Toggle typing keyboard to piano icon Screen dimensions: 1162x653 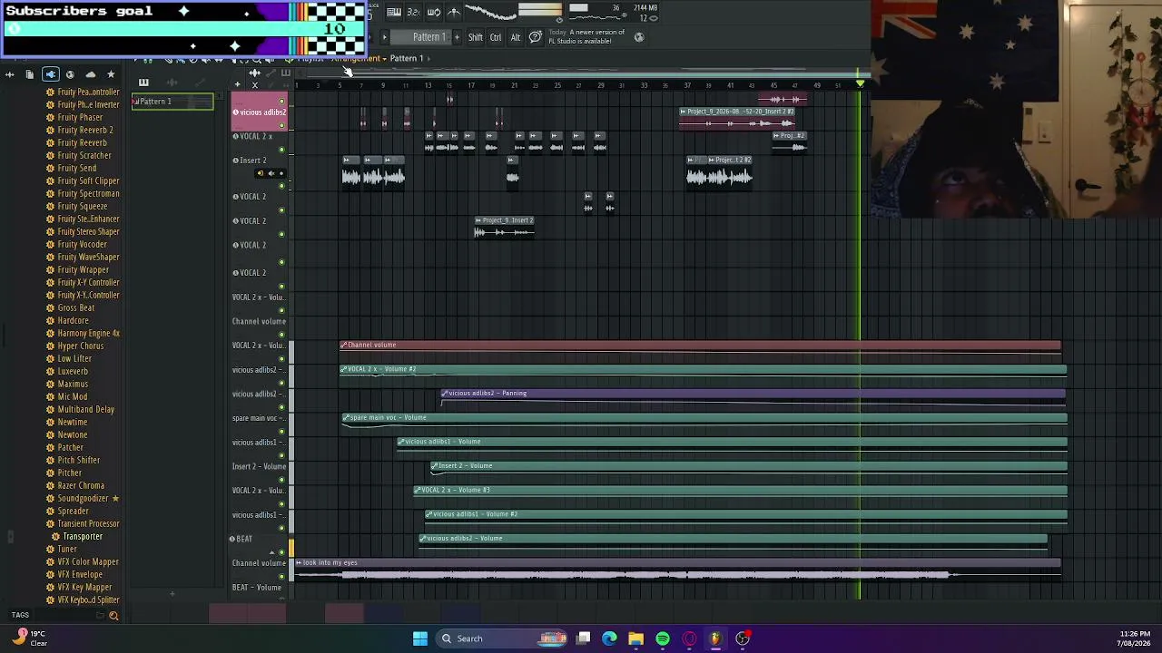pyautogui.click(x=394, y=12)
